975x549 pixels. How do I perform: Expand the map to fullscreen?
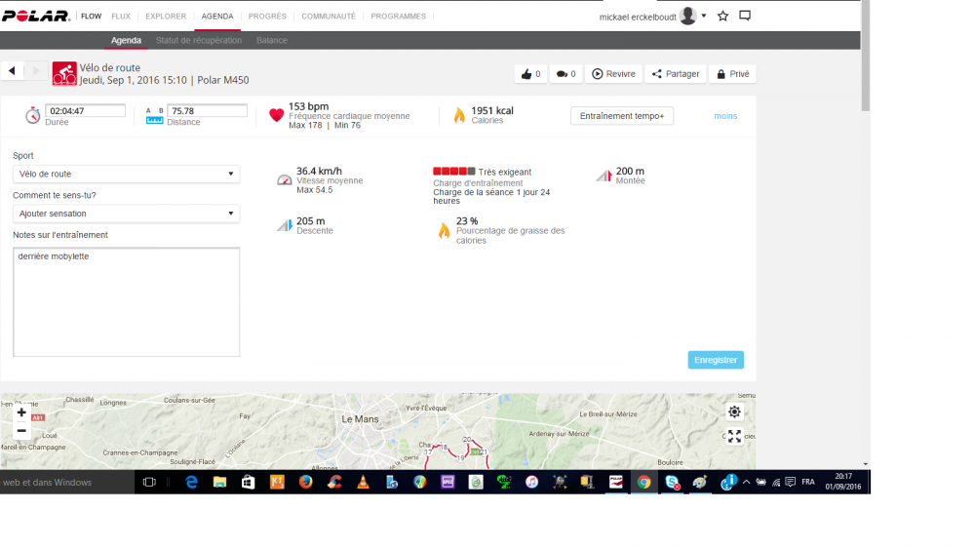click(x=734, y=436)
